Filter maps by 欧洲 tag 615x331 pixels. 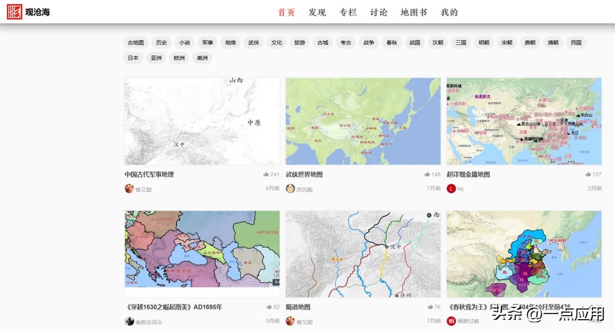coord(179,58)
